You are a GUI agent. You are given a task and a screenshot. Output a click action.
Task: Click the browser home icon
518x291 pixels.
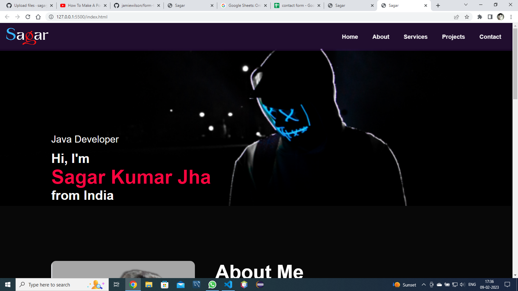click(x=38, y=17)
